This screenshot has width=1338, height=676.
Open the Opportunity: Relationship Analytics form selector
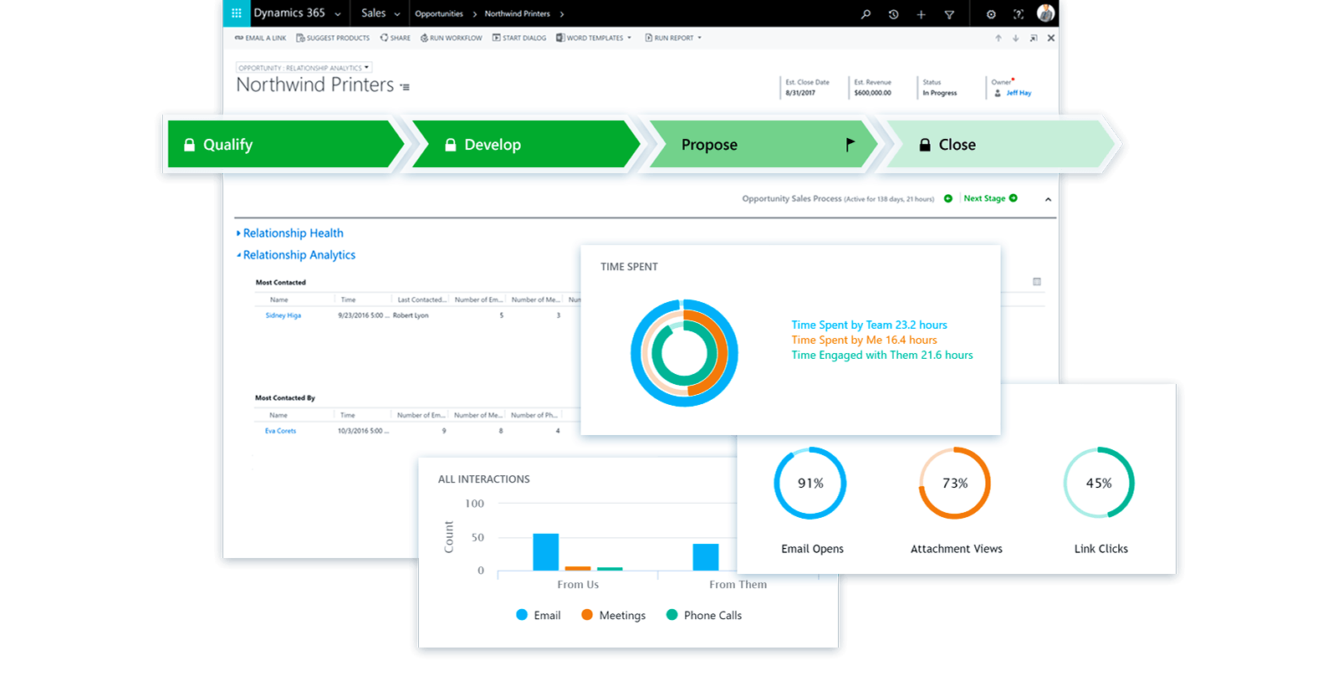pos(304,68)
